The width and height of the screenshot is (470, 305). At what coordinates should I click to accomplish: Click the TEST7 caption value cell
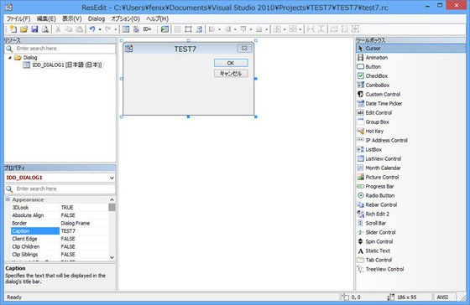pyautogui.click(x=84, y=230)
